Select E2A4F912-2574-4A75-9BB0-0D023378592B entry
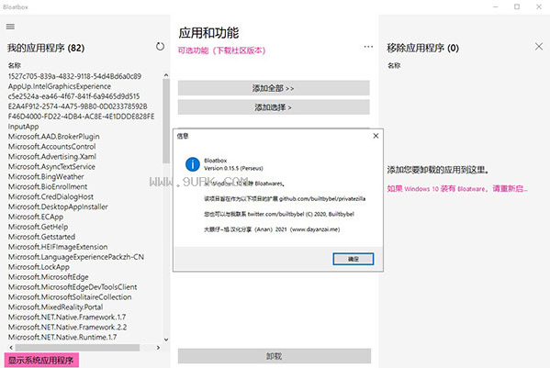Image resolution: width=550 pixels, height=368 pixels. tap(77, 106)
